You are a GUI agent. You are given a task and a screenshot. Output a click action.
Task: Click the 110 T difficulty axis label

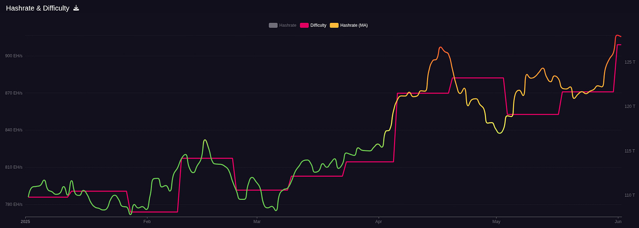(630, 195)
